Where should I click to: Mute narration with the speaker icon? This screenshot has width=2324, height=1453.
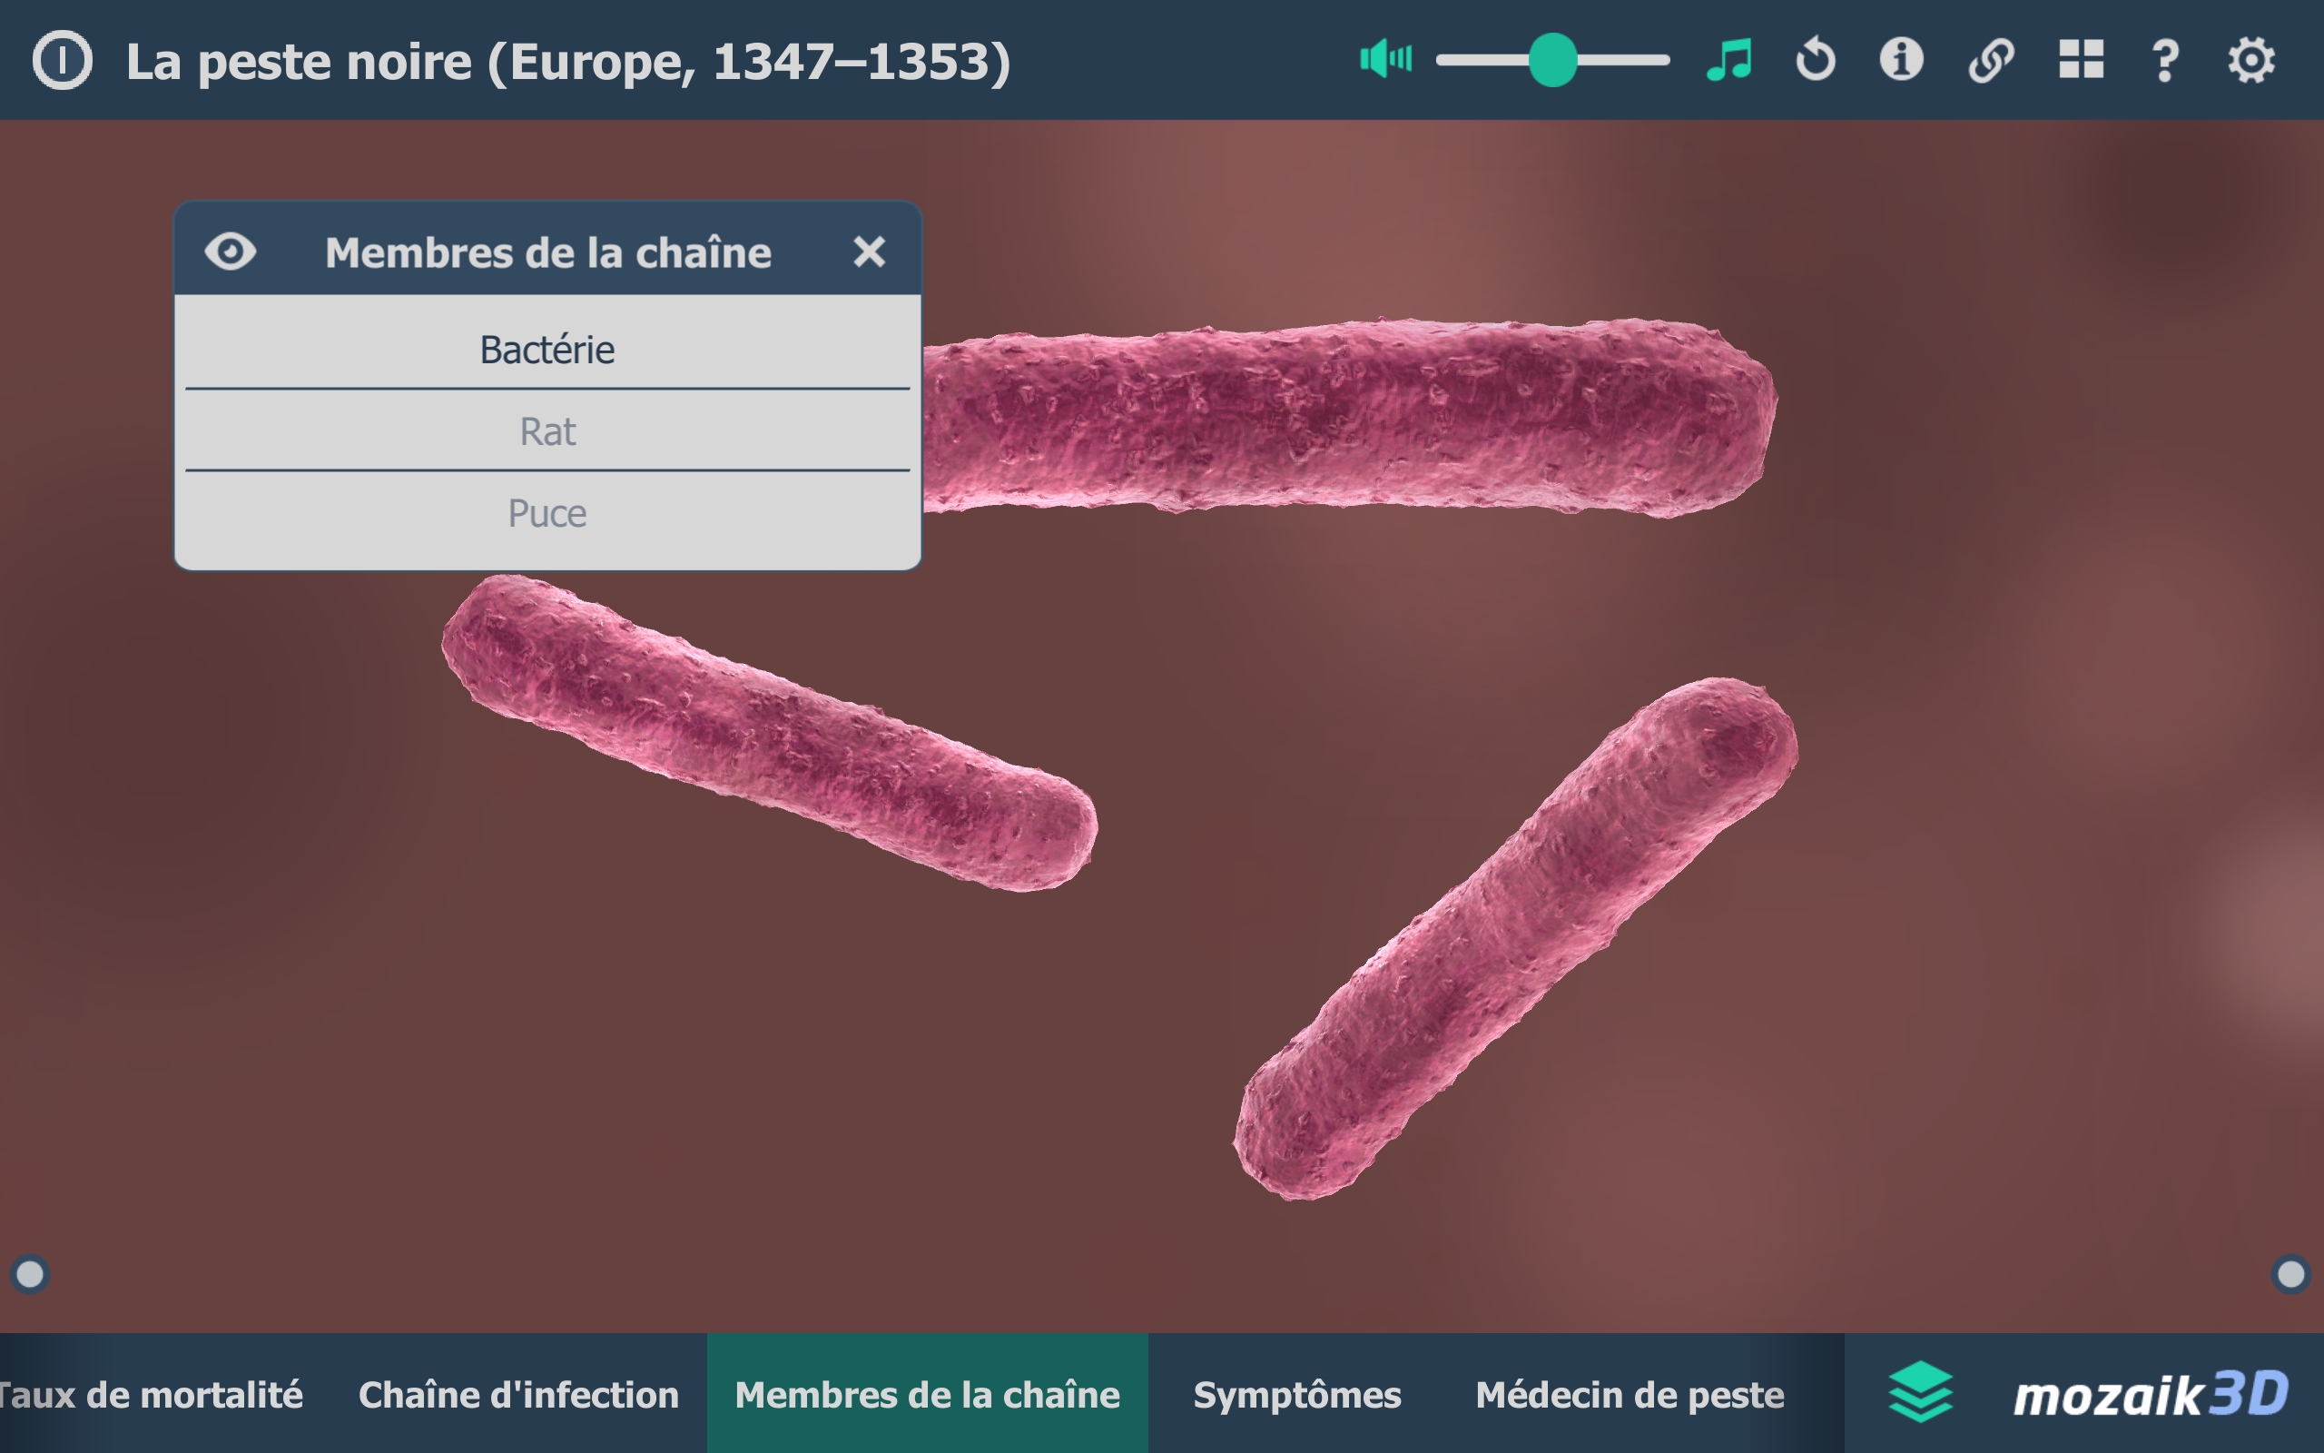pyautogui.click(x=1384, y=60)
